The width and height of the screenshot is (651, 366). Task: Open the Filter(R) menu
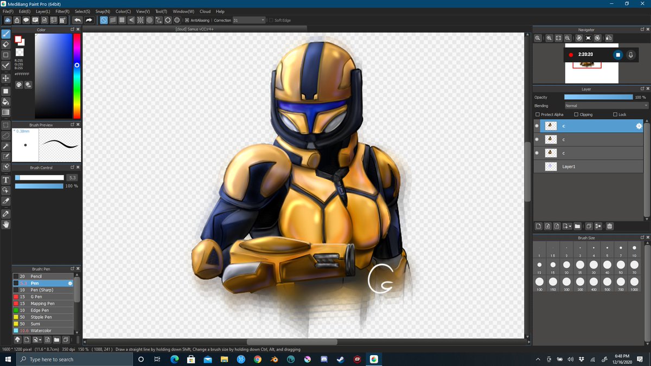click(62, 11)
